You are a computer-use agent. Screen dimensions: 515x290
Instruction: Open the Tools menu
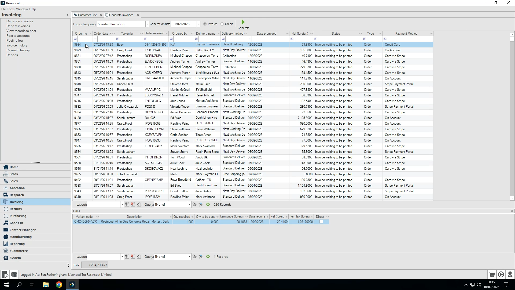11,9
